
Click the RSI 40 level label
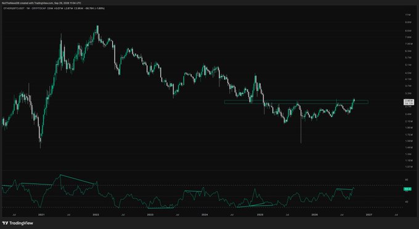pyautogui.click(x=407, y=202)
